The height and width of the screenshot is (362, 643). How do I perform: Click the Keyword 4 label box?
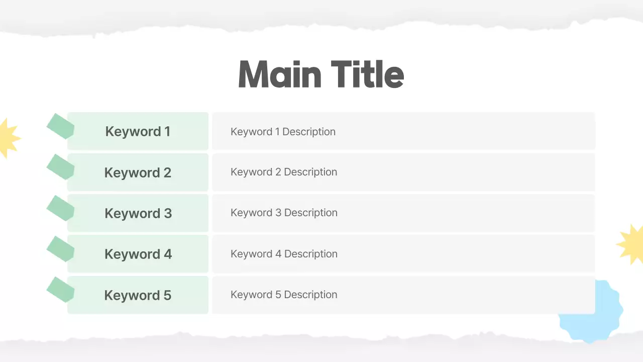(138, 254)
